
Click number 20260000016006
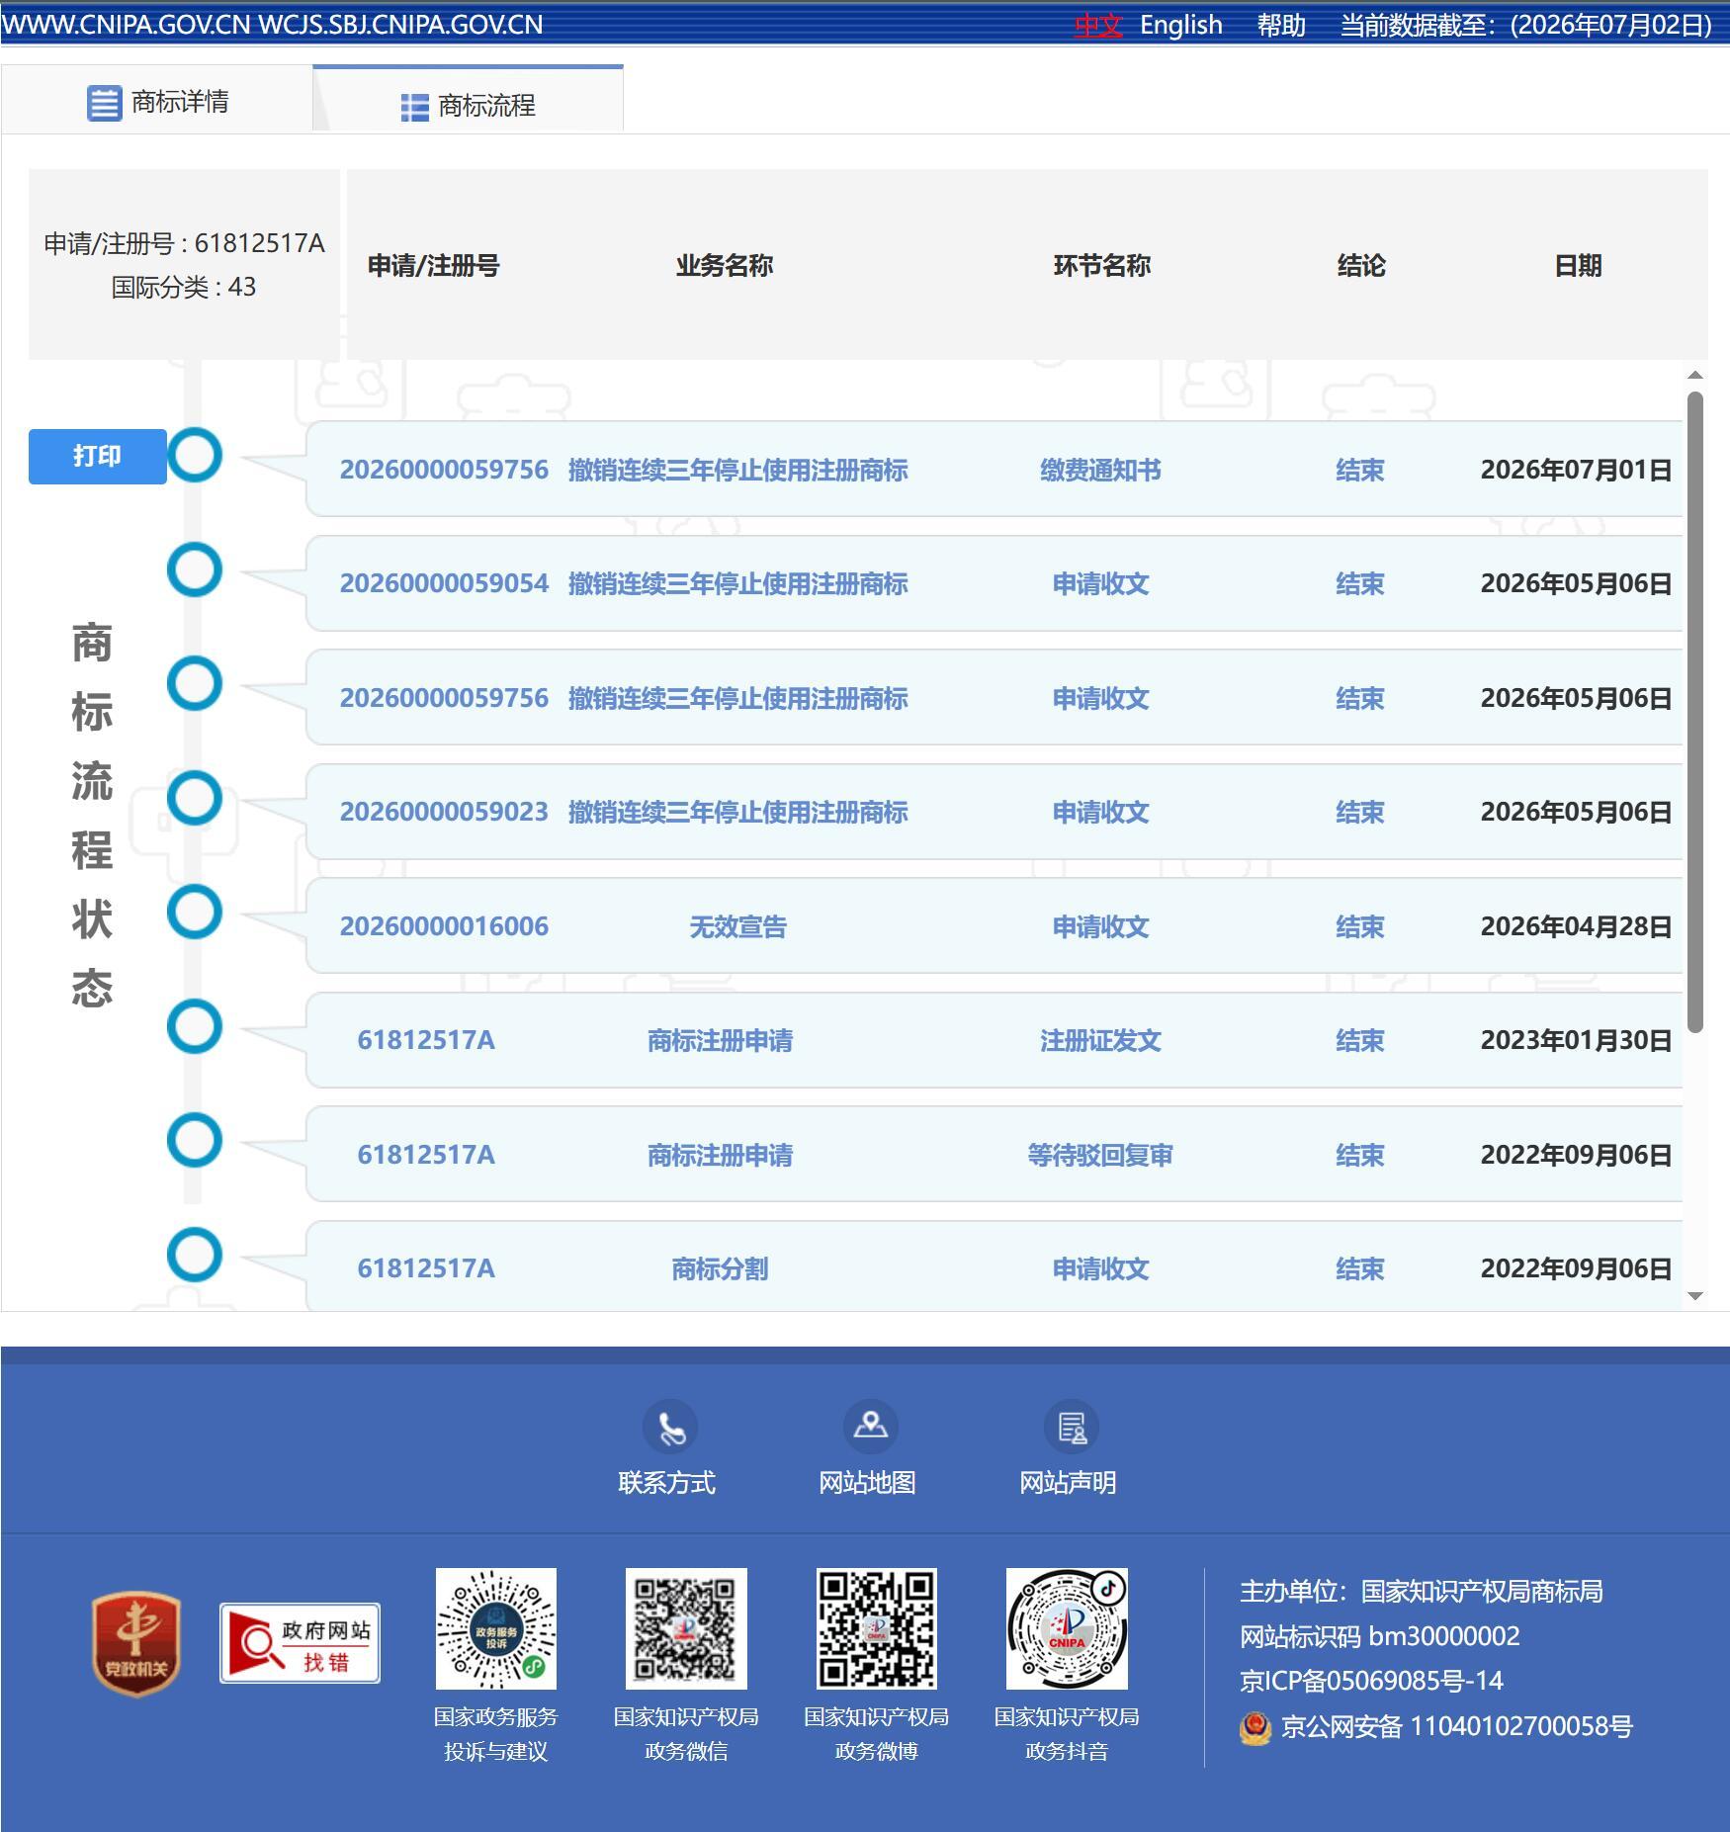pyautogui.click(x=444, y=926)
